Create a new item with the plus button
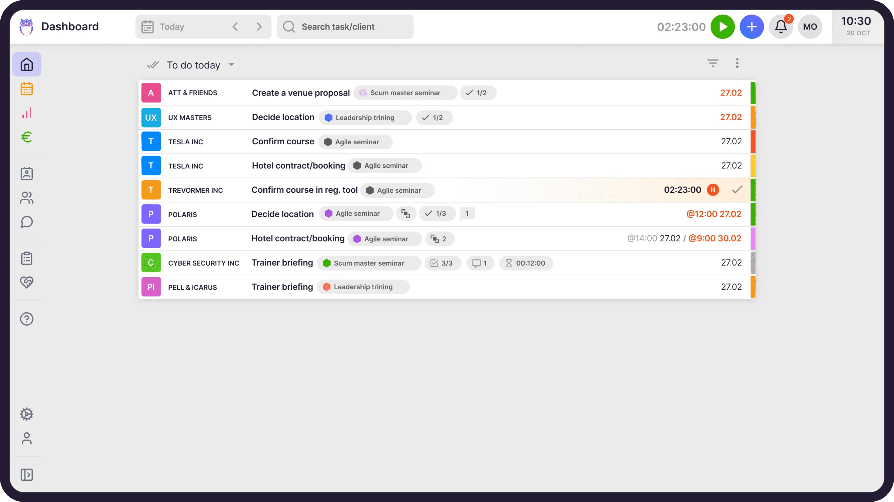The height and width of the screenshot is (502, 894). click(752, 26)
